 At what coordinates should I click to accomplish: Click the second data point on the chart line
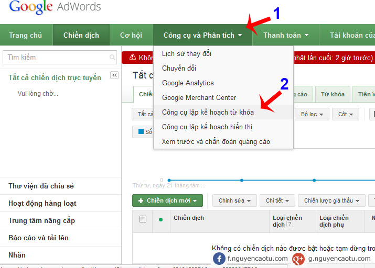242,180
